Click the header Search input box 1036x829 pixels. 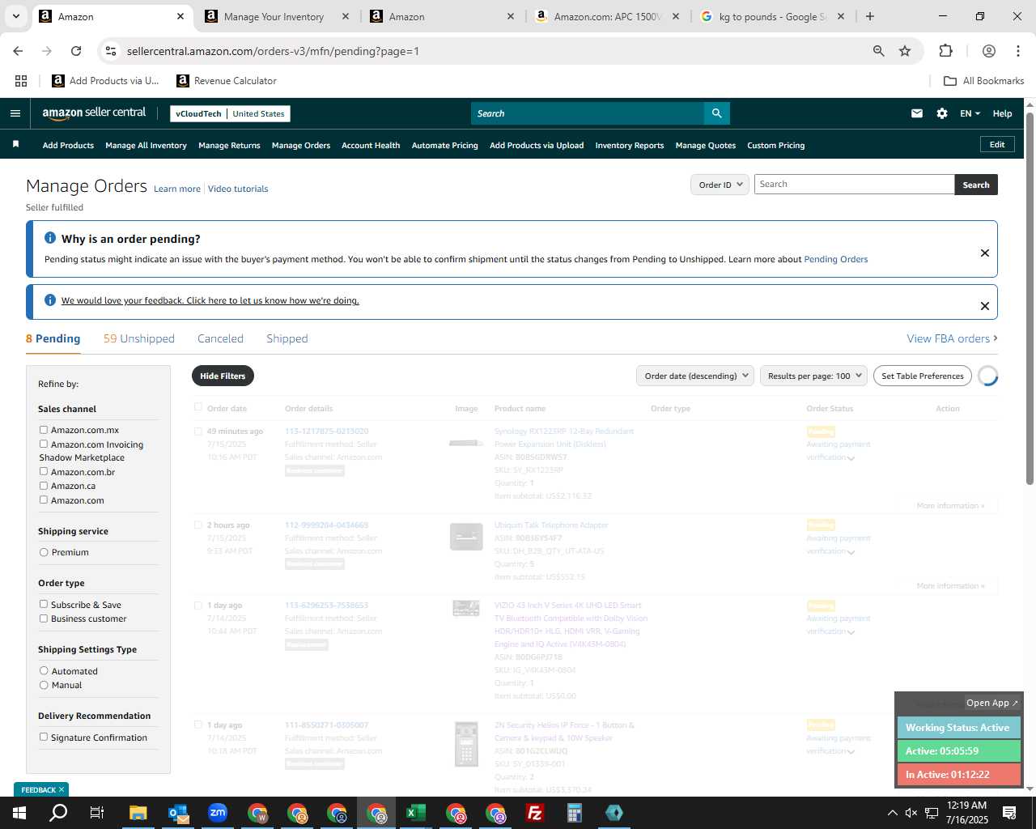click(588, 113)
